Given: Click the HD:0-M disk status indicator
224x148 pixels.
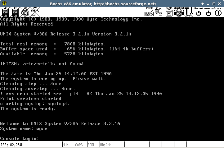Looking at the screenshot, I should [106, 145].
